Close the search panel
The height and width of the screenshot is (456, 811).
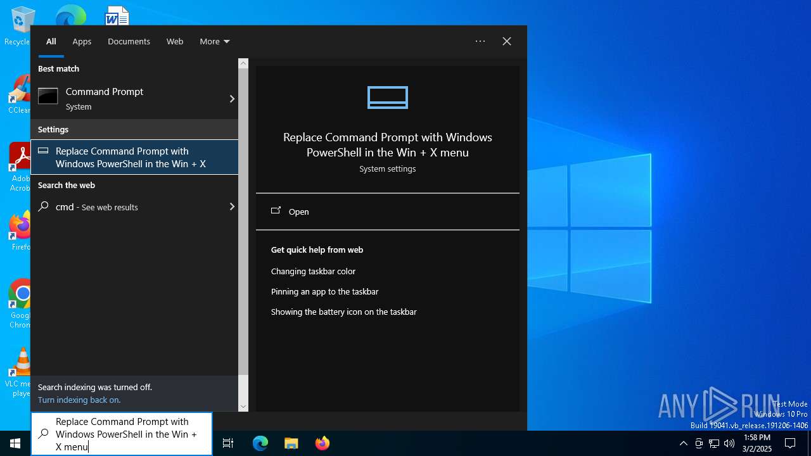click(x=507, y=41)
